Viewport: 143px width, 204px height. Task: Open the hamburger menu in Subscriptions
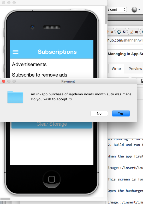click(15, 52)
